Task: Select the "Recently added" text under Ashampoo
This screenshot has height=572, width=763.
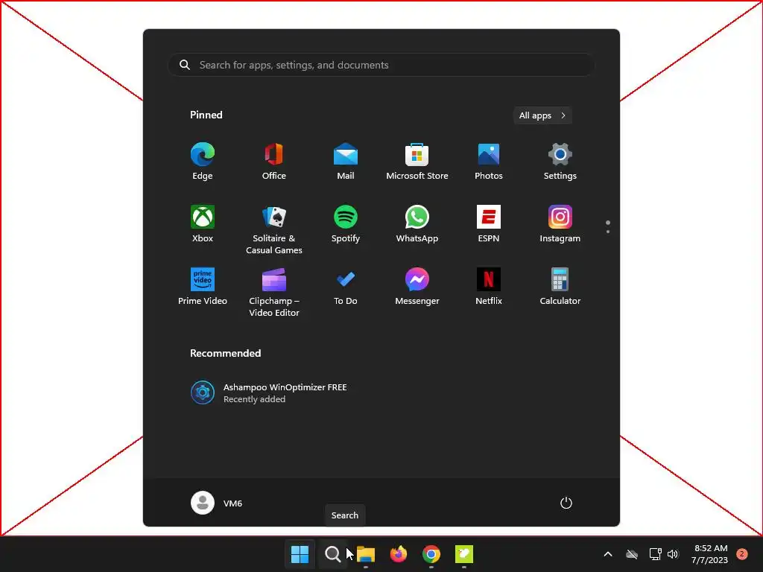Action: click(x=255, y=399)
